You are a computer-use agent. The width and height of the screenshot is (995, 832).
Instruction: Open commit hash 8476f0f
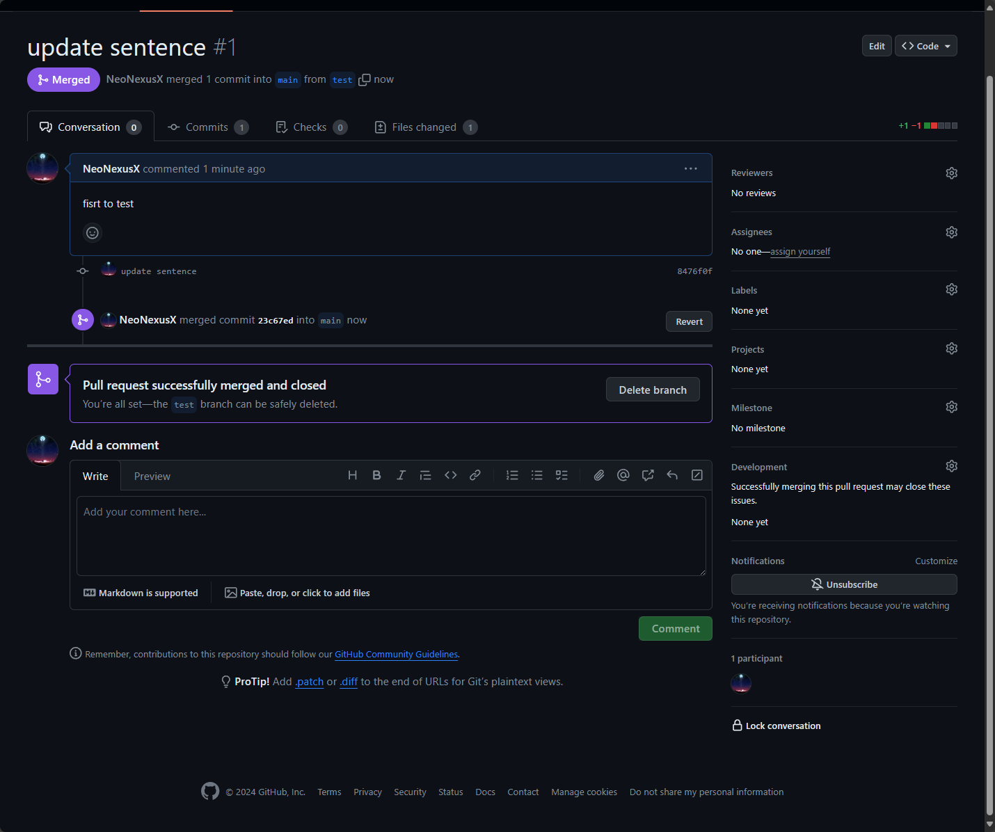click(694, 271)
